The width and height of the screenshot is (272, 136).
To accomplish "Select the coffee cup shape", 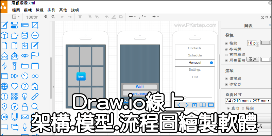I will coord(15,36).
